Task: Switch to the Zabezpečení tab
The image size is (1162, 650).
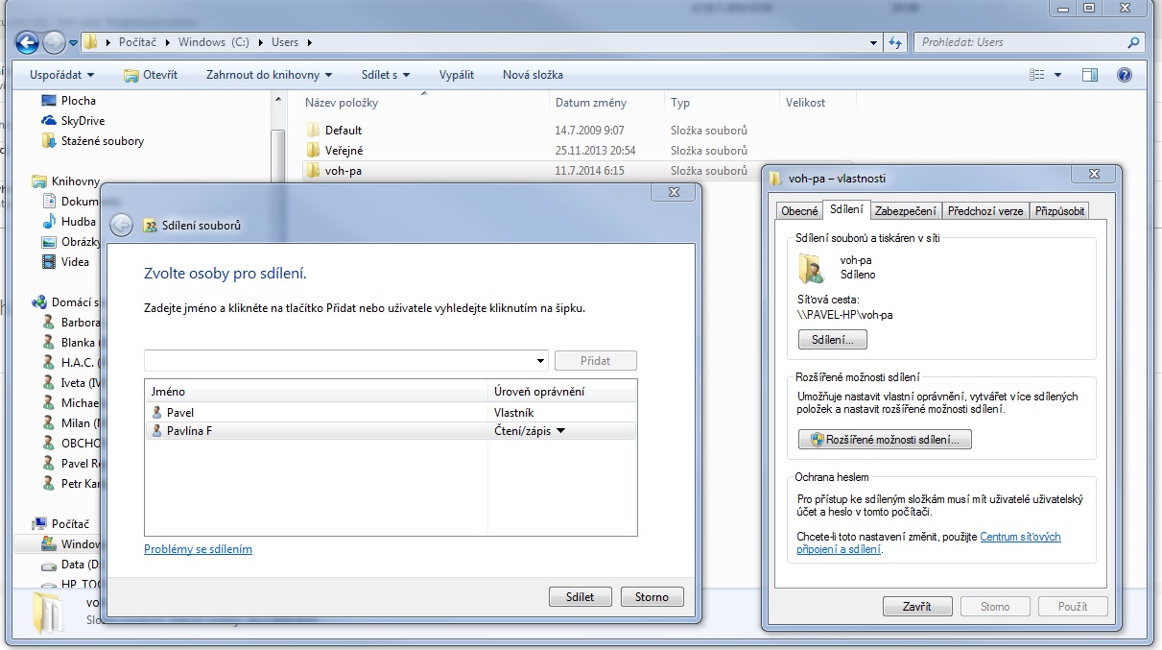Action: click(906, 210)
